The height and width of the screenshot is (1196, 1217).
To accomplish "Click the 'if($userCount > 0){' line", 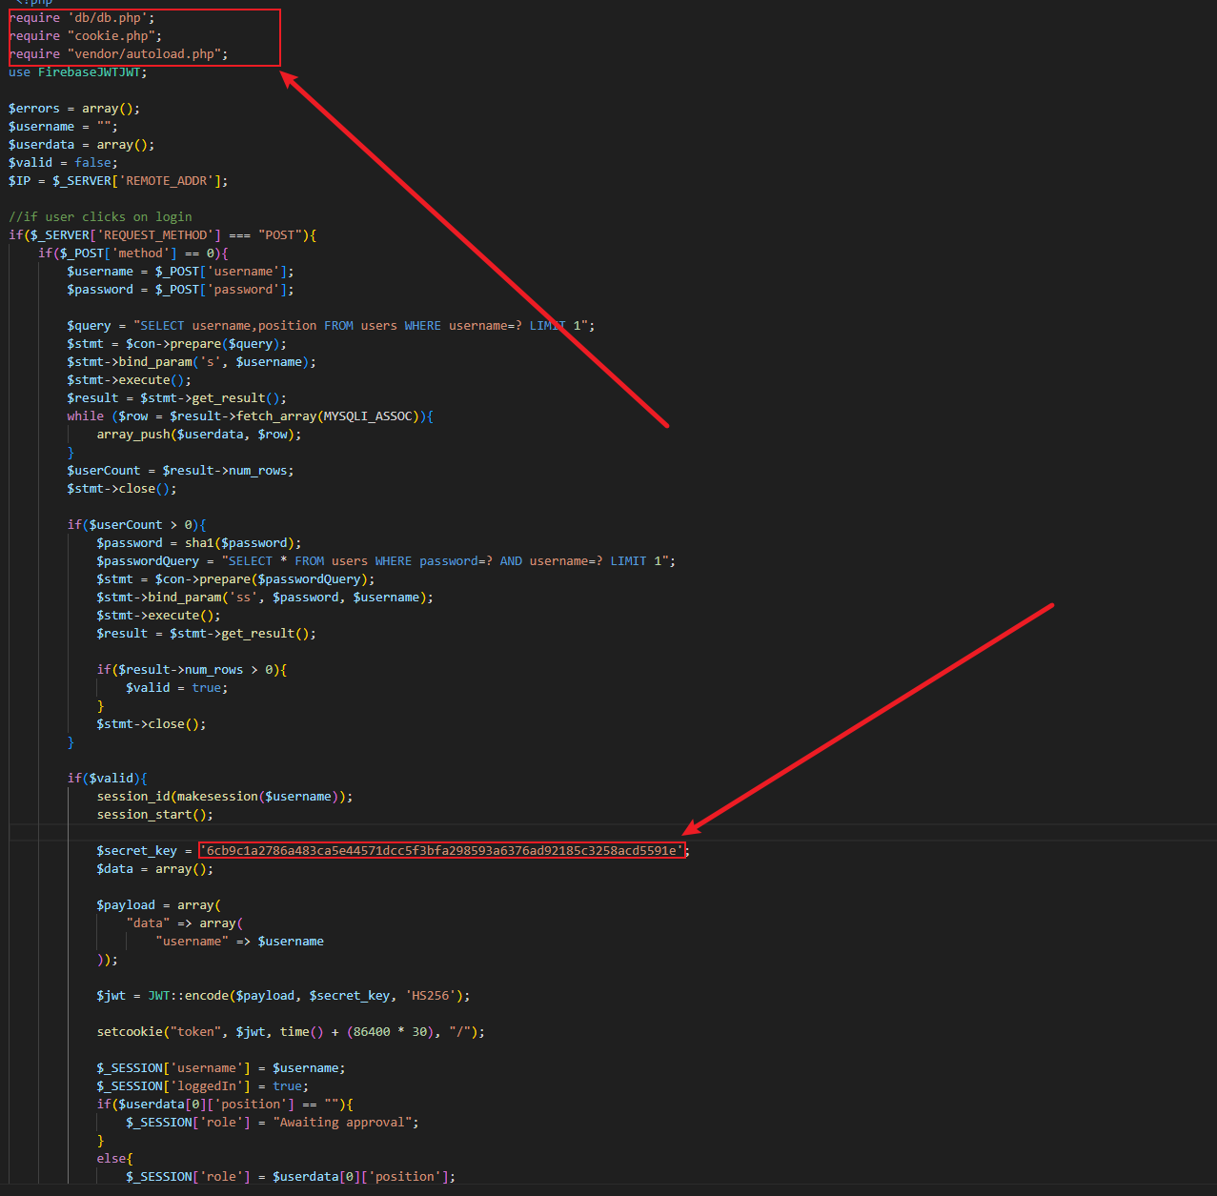I will tap(137, 525).
